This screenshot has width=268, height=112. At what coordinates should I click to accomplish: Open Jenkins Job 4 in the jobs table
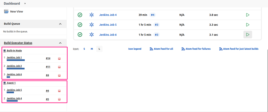coord(108,15)
